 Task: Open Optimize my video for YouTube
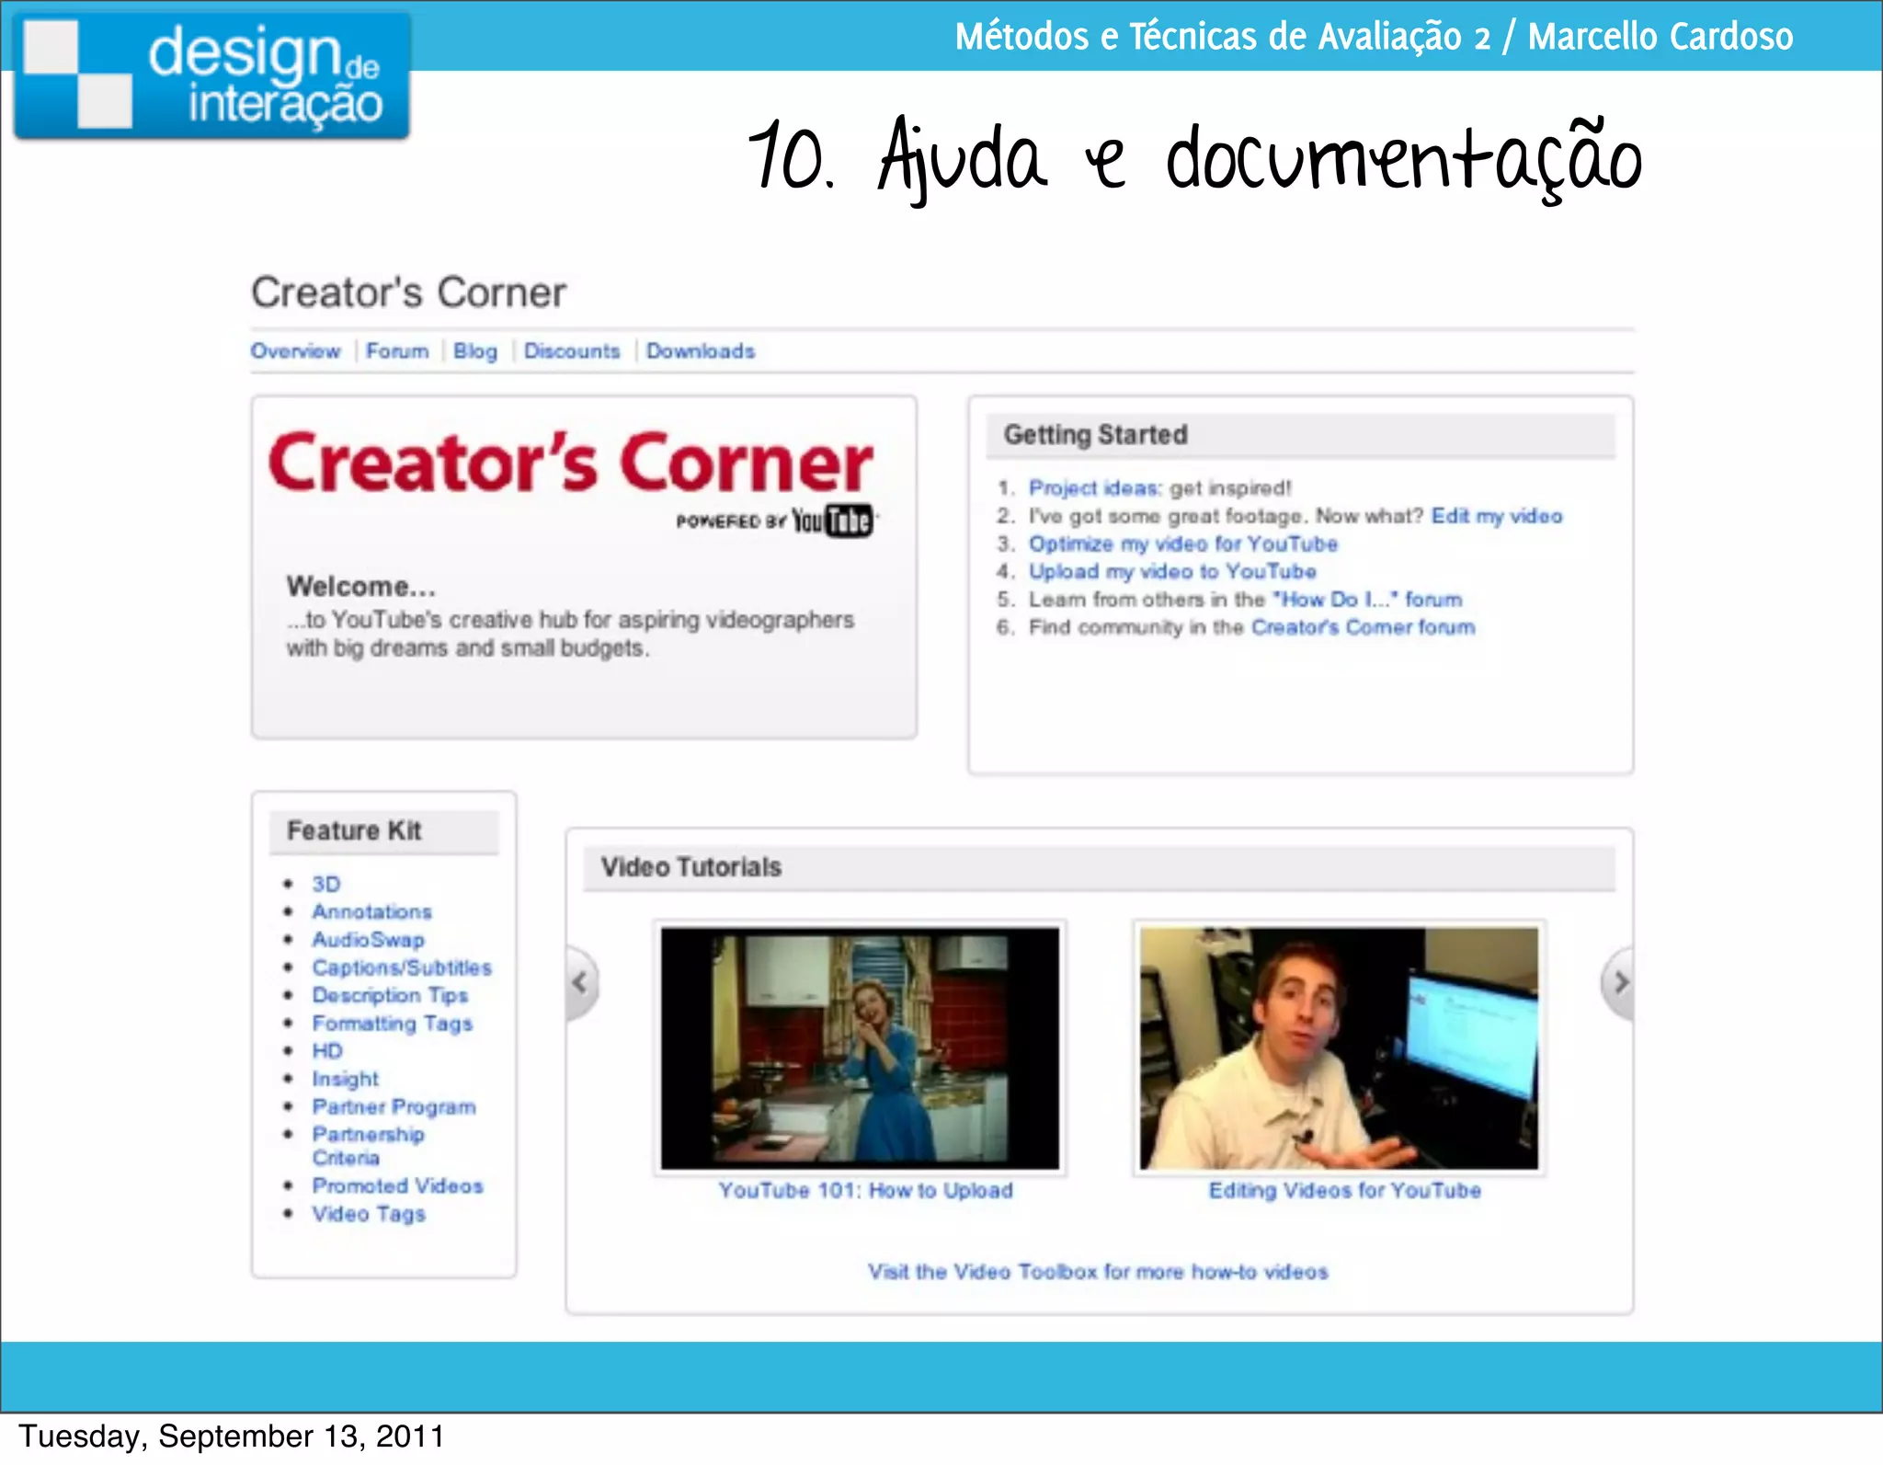[1183, 544]
